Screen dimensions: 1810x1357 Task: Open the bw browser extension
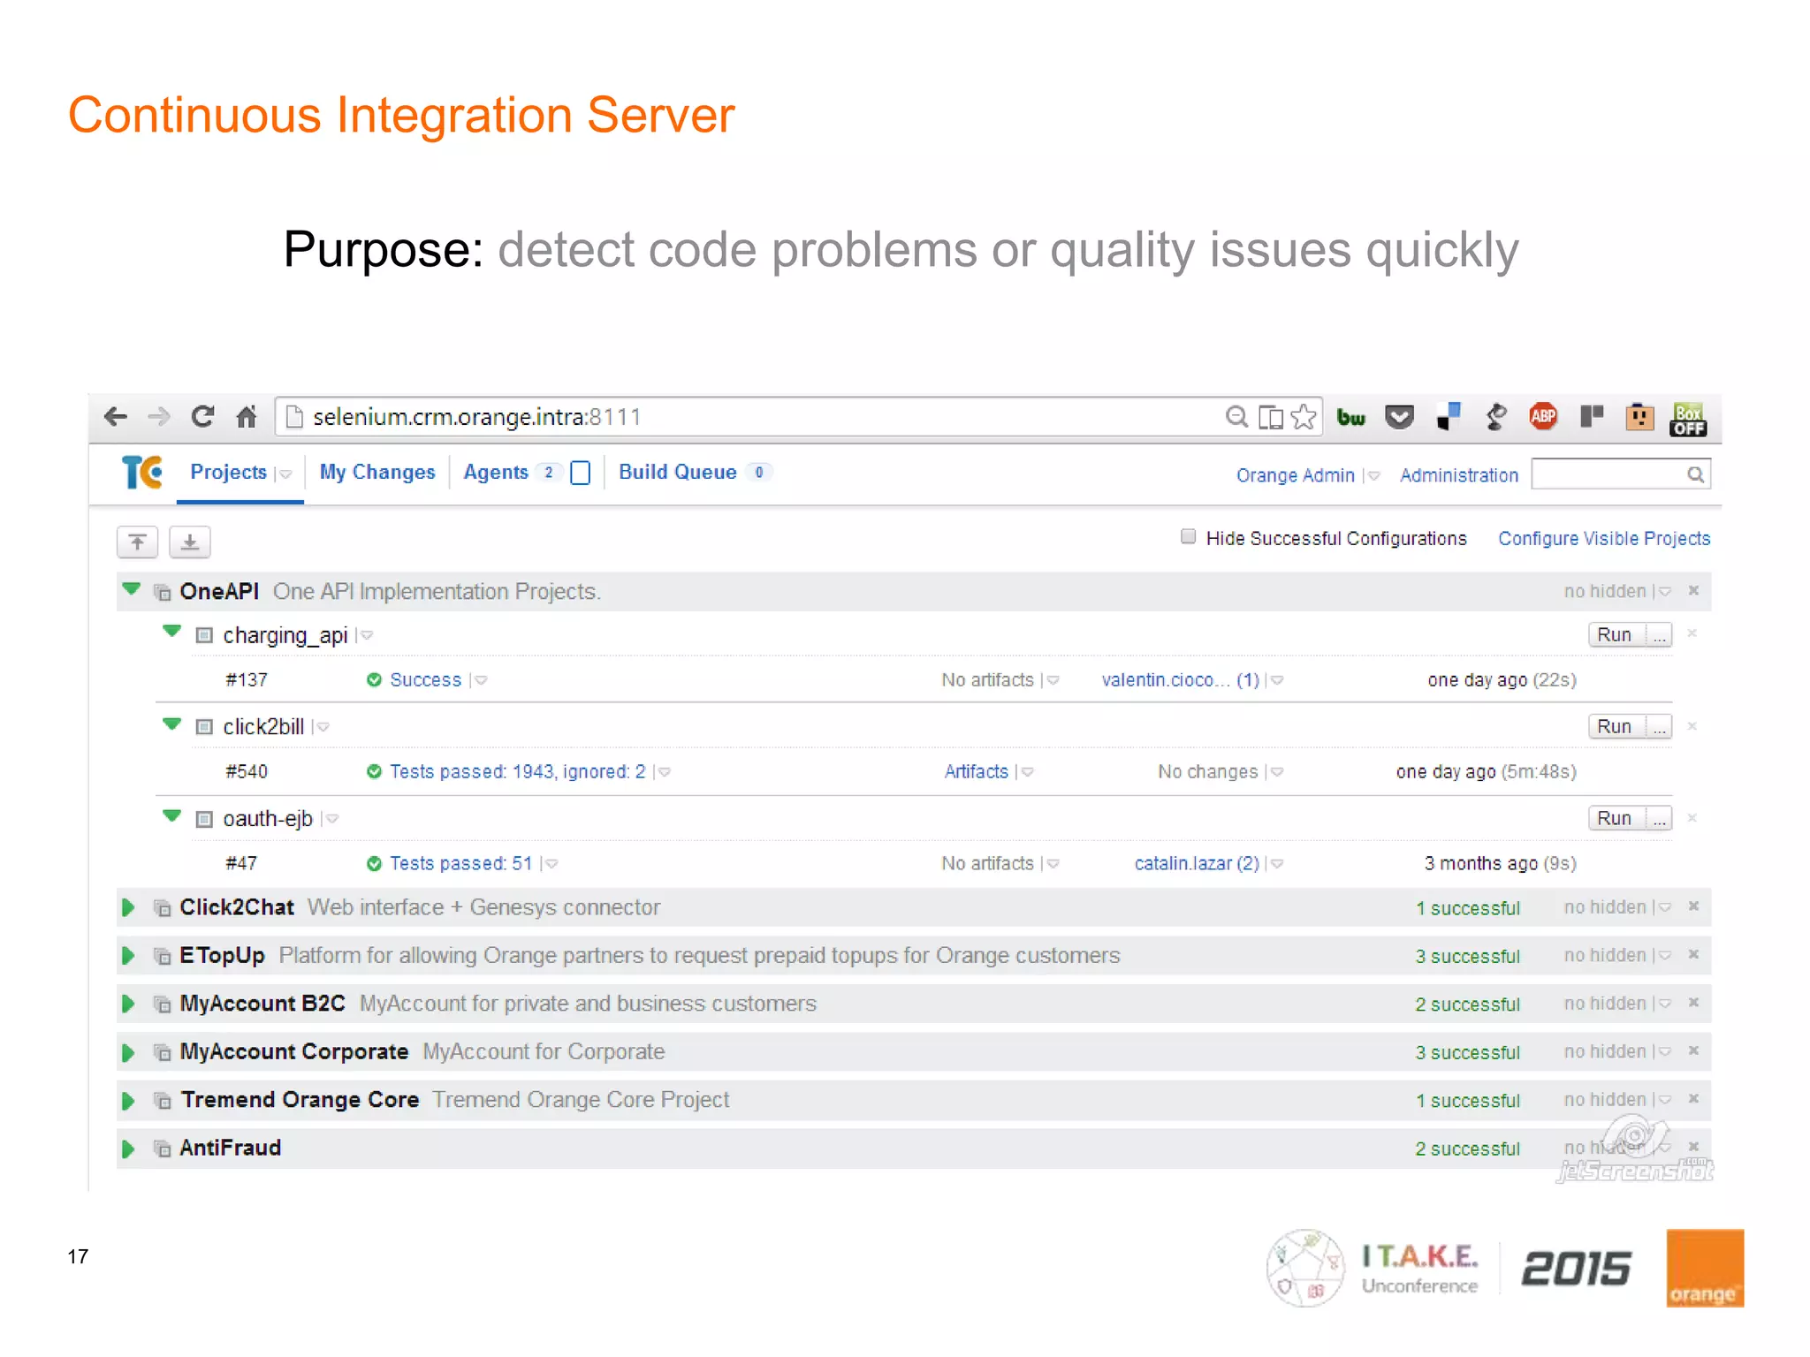tap(1350, 417)
